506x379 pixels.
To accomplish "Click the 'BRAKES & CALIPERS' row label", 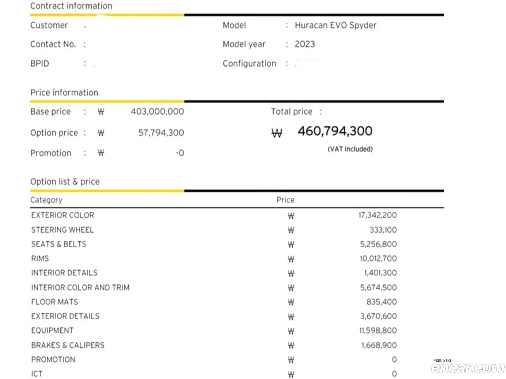I will click(x=68, y=345).
